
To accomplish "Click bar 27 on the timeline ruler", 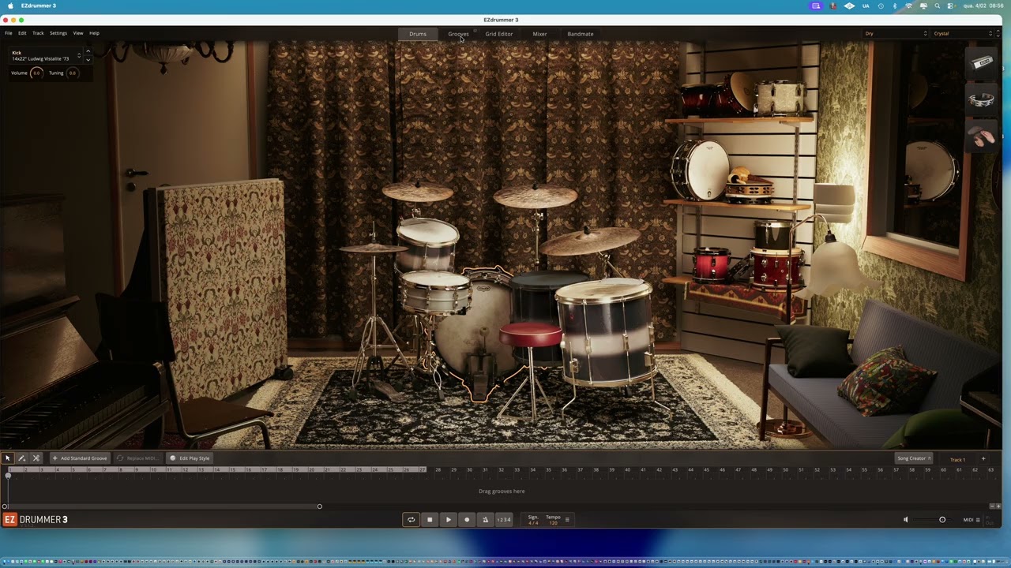I will 422,469.
